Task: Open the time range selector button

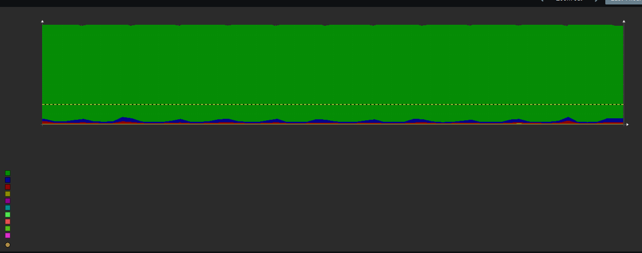Action: coord(624,1)
